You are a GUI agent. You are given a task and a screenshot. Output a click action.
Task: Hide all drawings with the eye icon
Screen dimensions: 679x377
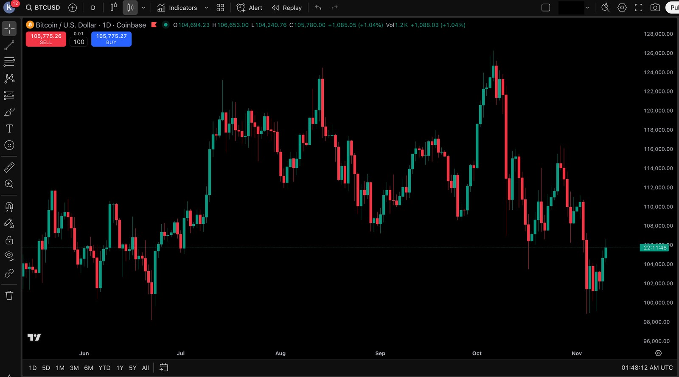(x=9, y=256)
